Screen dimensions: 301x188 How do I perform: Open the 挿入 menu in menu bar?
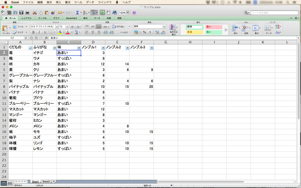[x=58, y=2]
